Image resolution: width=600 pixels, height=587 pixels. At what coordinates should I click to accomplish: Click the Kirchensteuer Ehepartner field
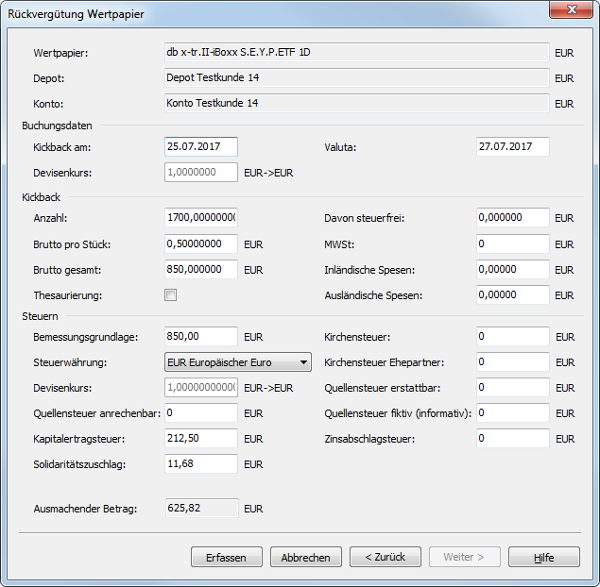click(x=512, y=361)
